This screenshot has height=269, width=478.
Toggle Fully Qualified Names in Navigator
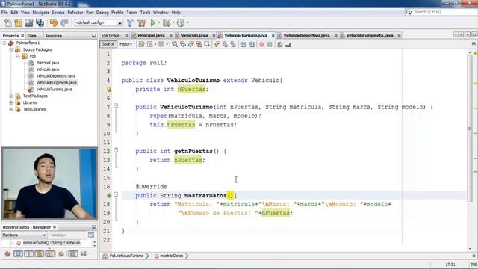61,254
